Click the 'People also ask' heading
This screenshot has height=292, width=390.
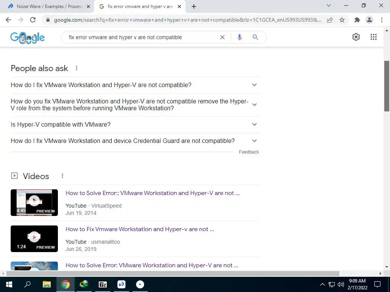(39, 68)
